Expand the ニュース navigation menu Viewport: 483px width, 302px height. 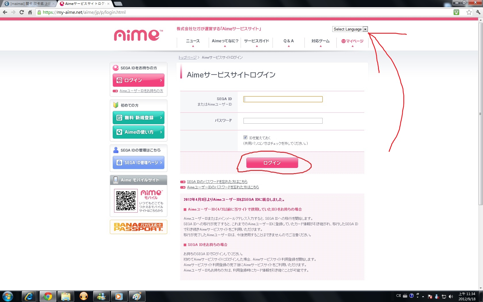tap(193, 41)
